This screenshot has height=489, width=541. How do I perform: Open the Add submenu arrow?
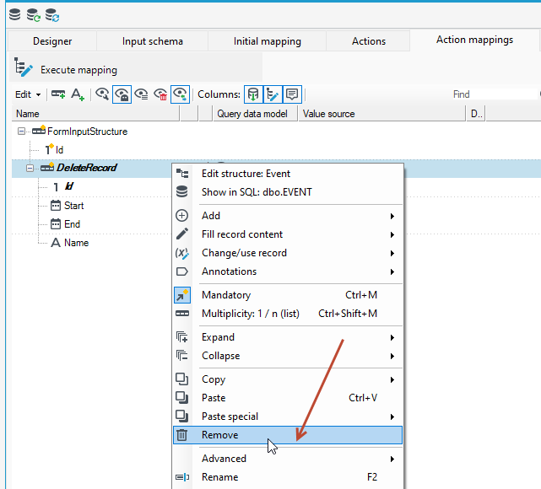[x=392, y=216]
